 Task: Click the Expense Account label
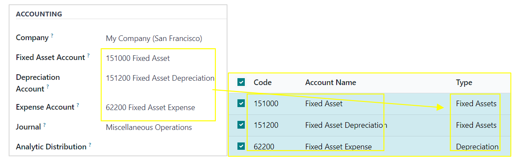click(x=45, y=107)
